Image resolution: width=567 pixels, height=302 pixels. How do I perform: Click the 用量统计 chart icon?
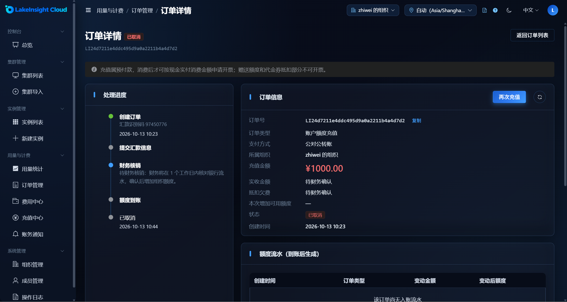pyautogui.click(x=15, y=169)
